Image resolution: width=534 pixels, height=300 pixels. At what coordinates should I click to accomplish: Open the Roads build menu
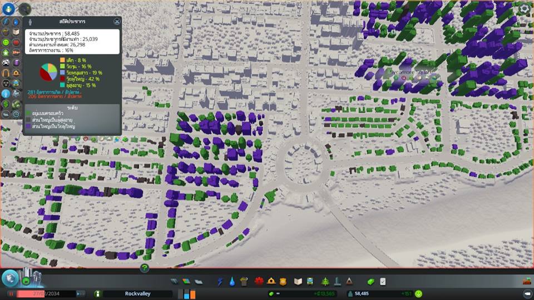[174, 281]
